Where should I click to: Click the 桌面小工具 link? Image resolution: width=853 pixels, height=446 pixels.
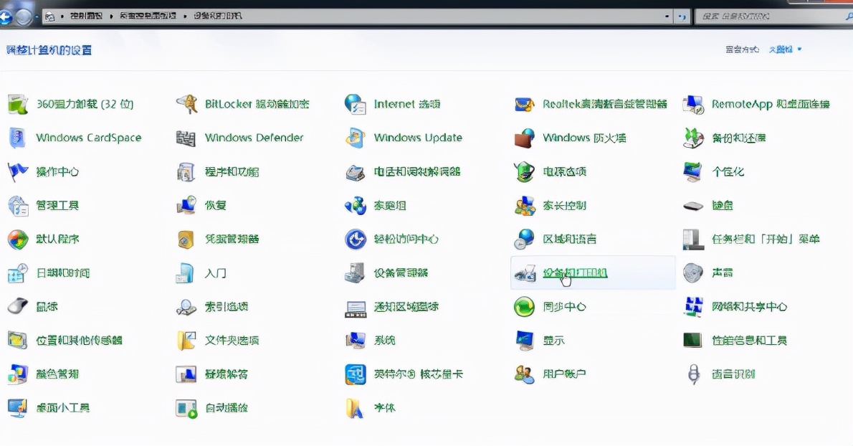pyautogui.click(x=63, y=407)
